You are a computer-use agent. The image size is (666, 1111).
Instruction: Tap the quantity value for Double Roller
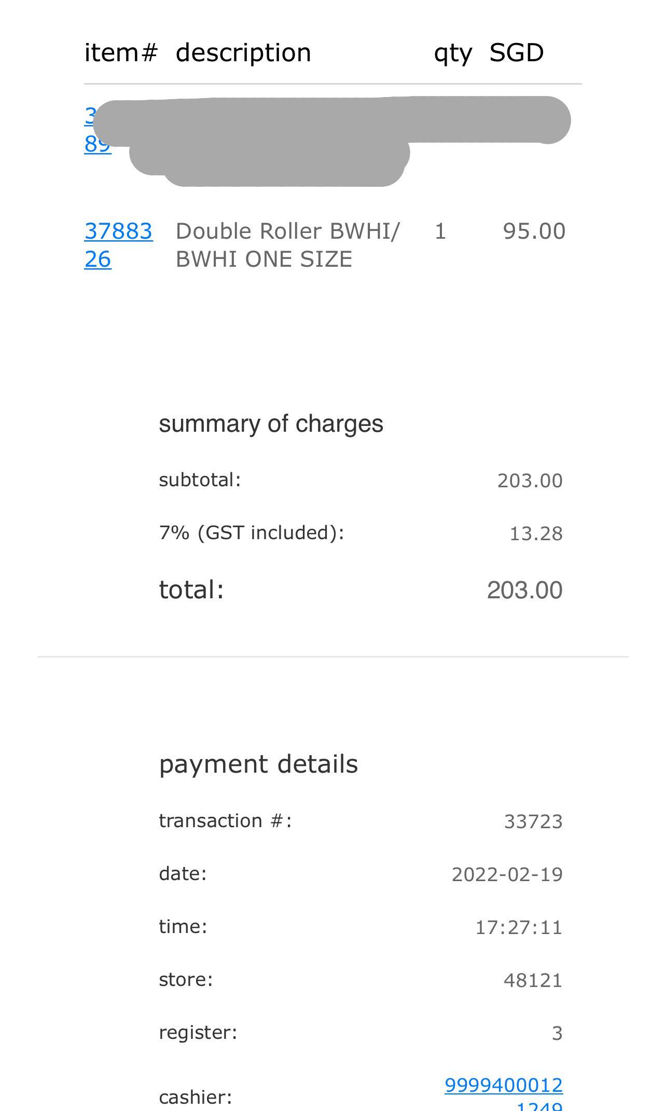coord(440,231)
